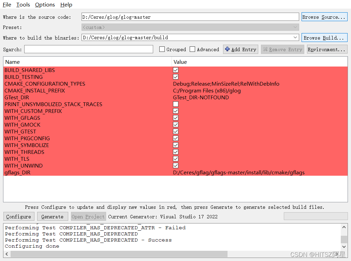The image size is (351, 261).
Task: Open the File menu
Action: tap(7, 4)
